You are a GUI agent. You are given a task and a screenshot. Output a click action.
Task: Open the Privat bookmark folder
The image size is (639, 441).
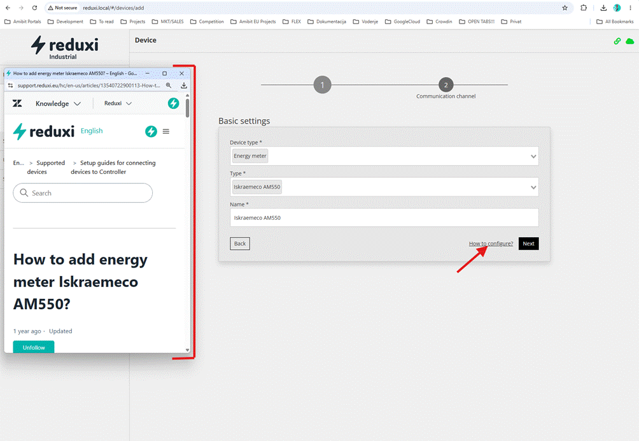coord(512,22)
